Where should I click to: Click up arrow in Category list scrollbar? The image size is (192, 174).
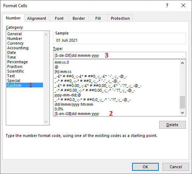click(x=46, y=35)
